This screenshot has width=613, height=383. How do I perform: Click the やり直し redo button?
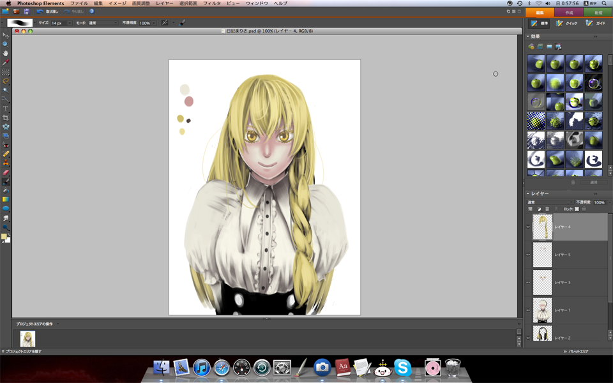point(74,11)
